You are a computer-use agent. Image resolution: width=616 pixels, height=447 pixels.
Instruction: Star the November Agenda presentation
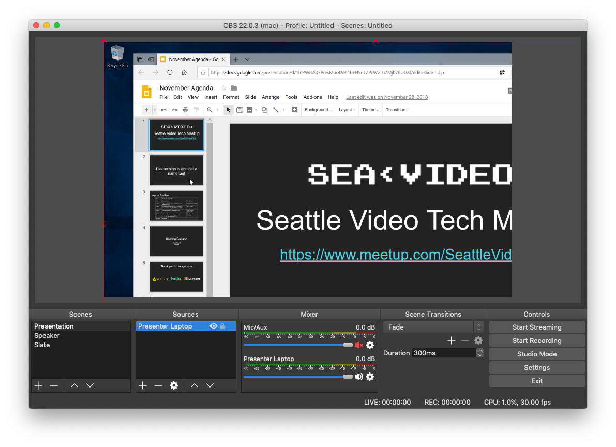tap(224, 88)
